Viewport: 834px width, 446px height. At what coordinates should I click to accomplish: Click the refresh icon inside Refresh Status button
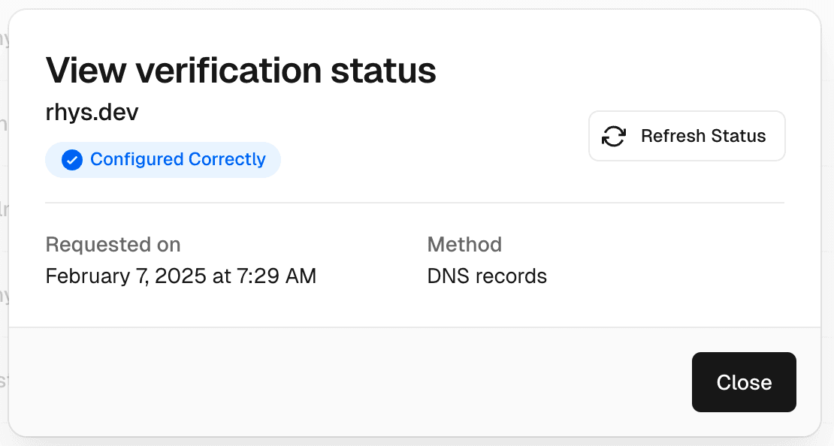point(613,136)
